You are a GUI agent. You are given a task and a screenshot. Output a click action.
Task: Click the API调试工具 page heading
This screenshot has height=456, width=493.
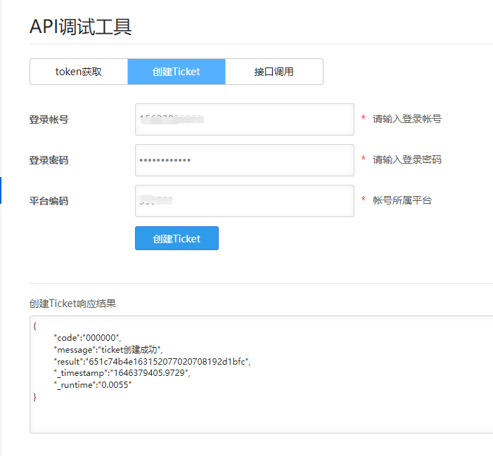pyautogui.click(x=81, y=27)
